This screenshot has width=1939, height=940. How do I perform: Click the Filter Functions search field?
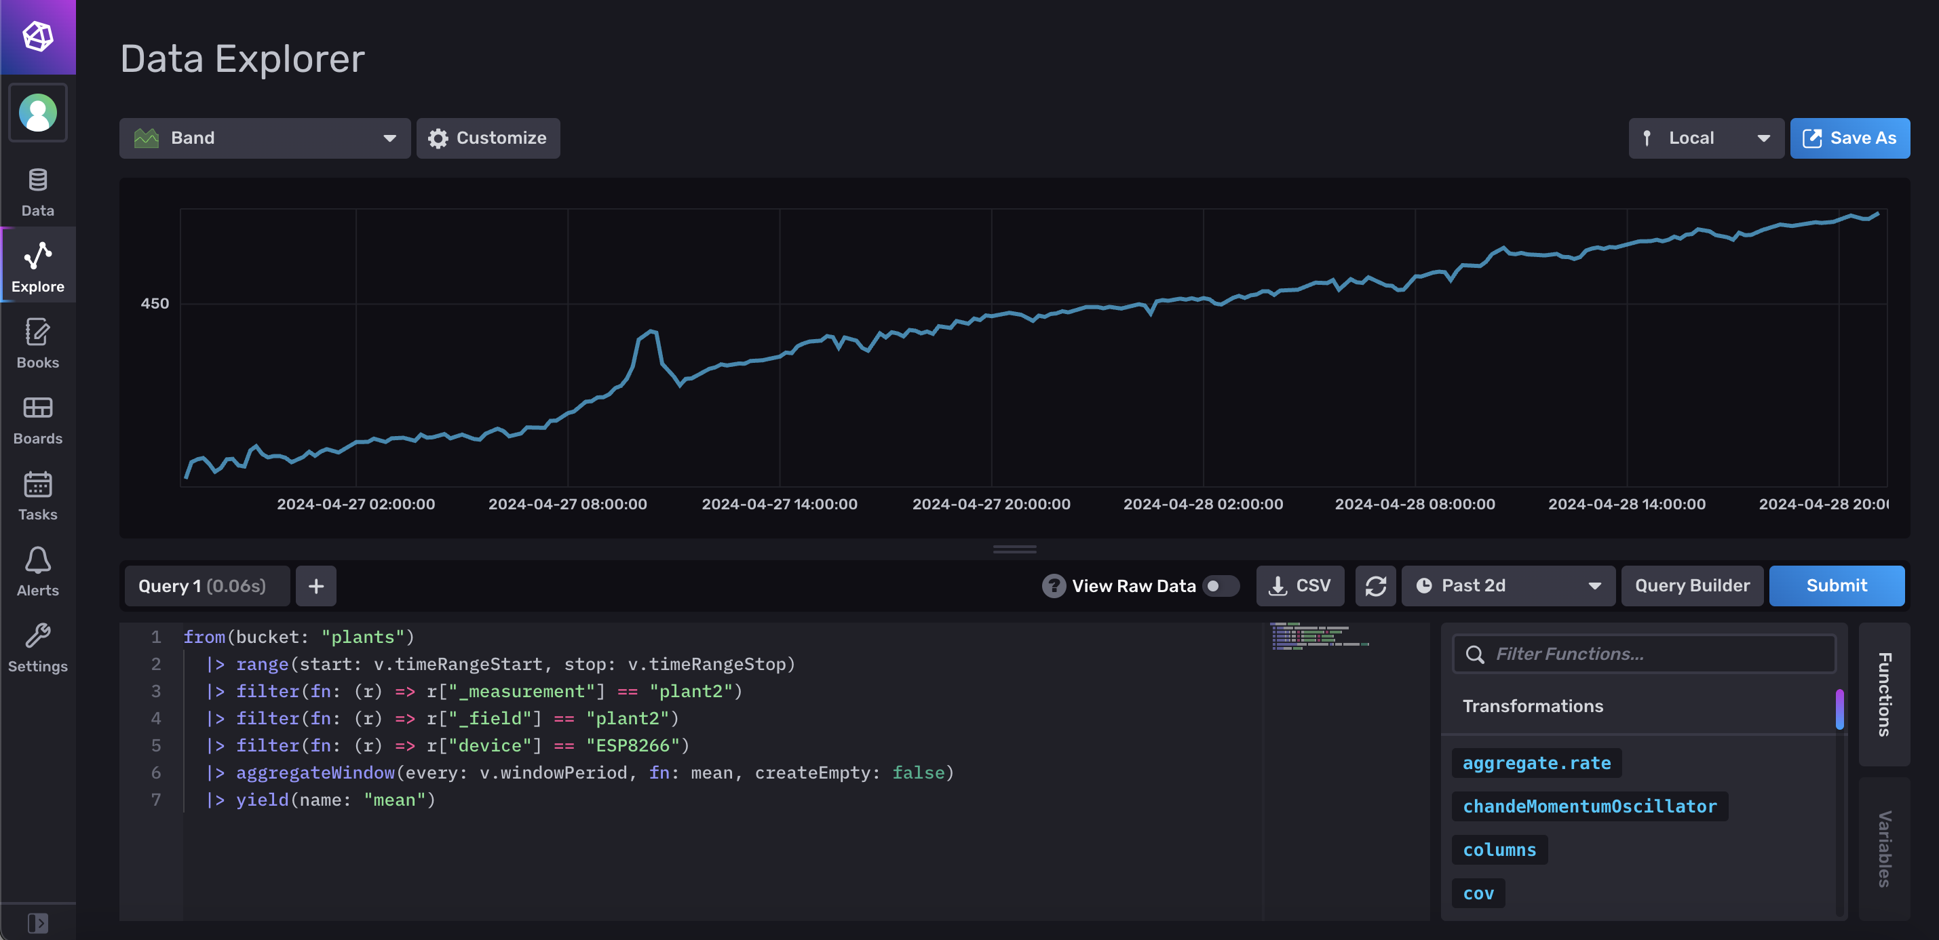tap(1644, 654)
